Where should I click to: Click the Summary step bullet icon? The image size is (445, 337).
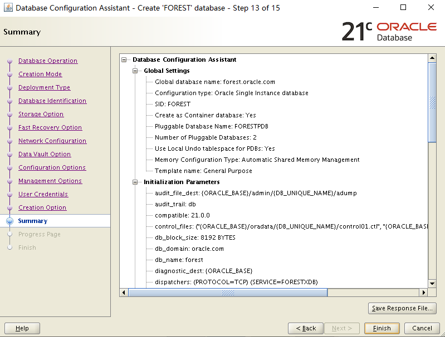[9, 221]
